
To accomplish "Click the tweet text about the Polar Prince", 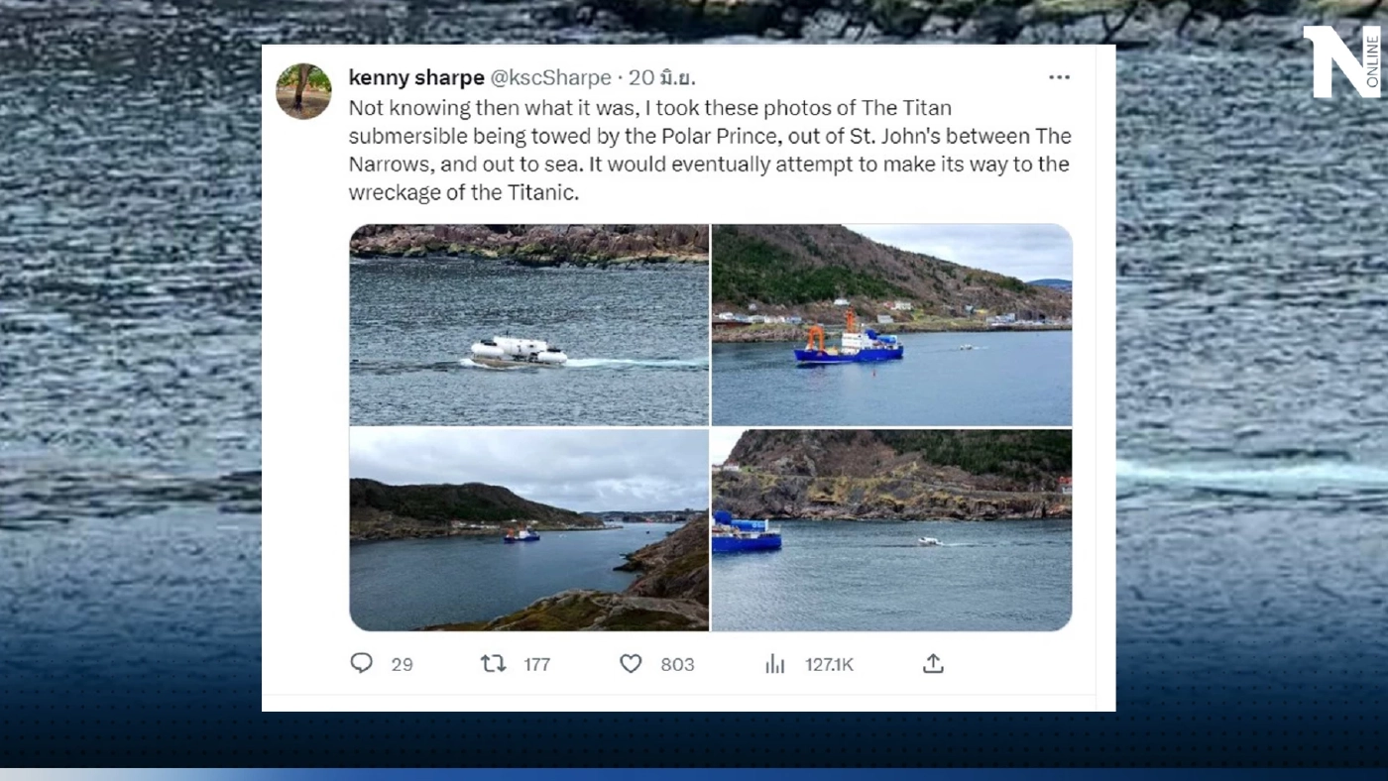I will [x=710, y=150].
